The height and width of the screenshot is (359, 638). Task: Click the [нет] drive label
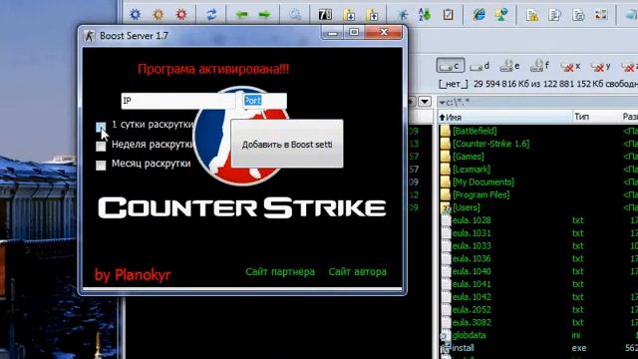453,84
